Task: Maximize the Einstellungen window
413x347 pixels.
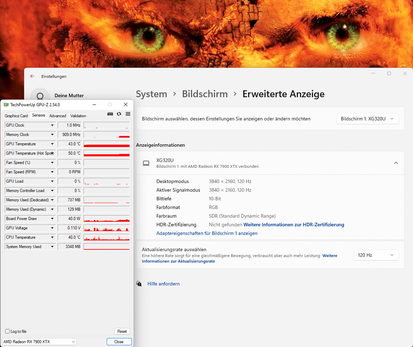Action: 389,73
